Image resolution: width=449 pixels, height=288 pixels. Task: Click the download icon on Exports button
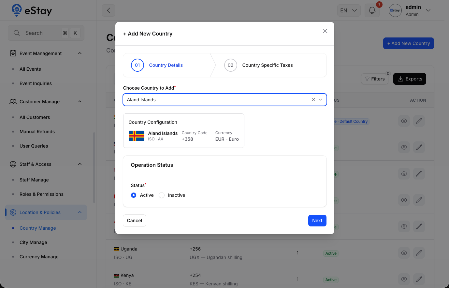point(400,79)
